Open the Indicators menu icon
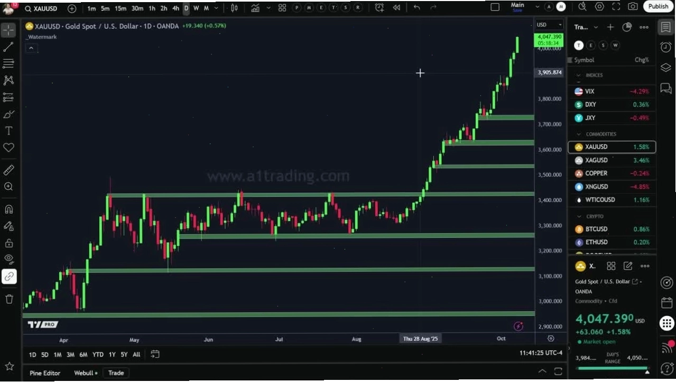 click(x=255, y=8)
